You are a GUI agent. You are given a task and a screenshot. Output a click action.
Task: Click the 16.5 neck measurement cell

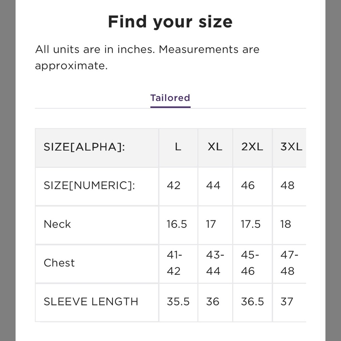177,224
